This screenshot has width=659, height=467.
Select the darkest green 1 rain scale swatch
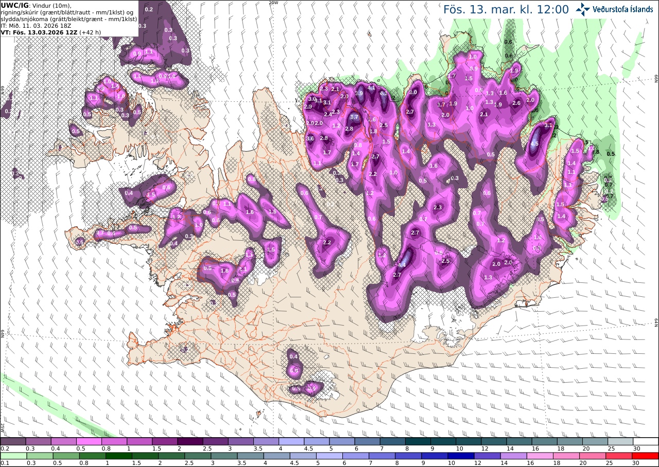point(118,456)
